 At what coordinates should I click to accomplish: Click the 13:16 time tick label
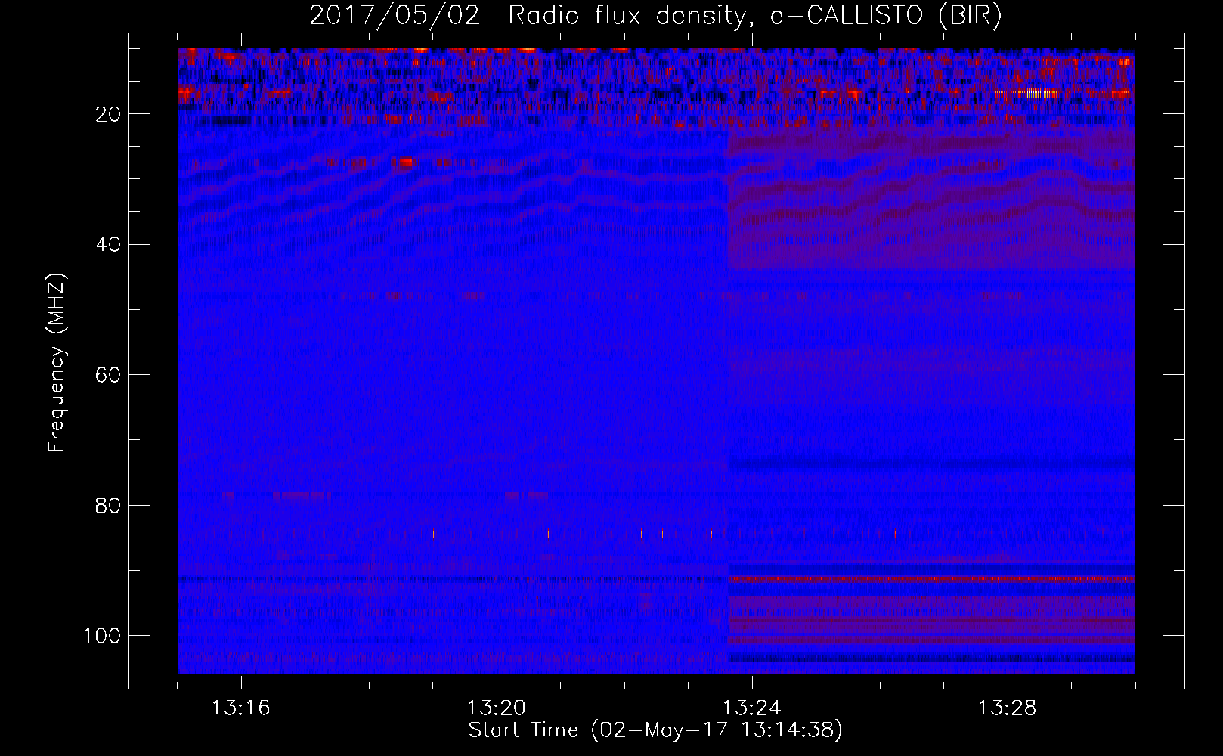[x=241, y=708]
